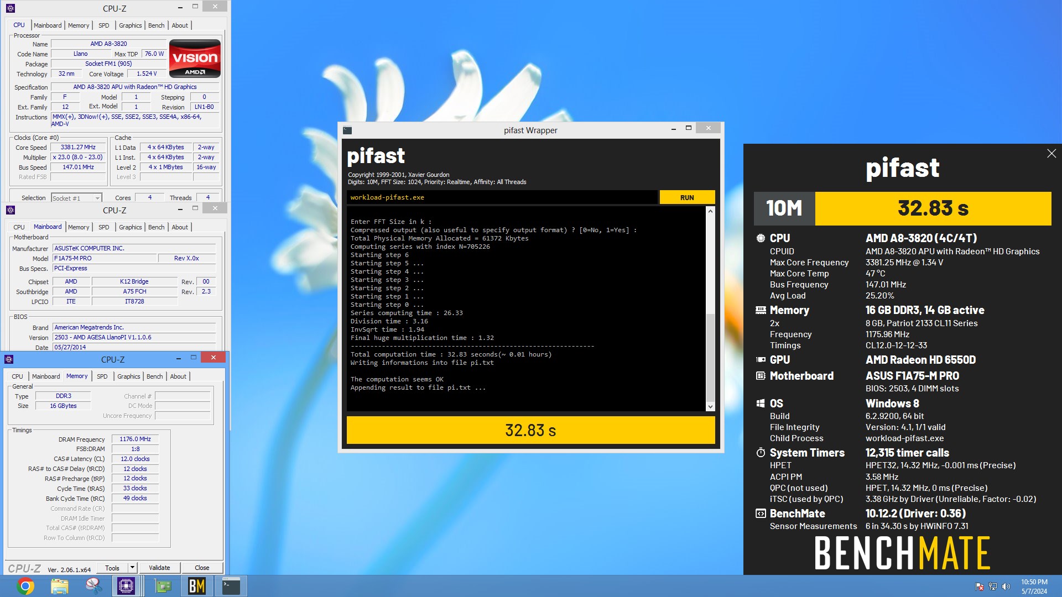Click the Tools button in CPU-Z
Viewport: 1062px width, 597px height.
pos(112,568)
